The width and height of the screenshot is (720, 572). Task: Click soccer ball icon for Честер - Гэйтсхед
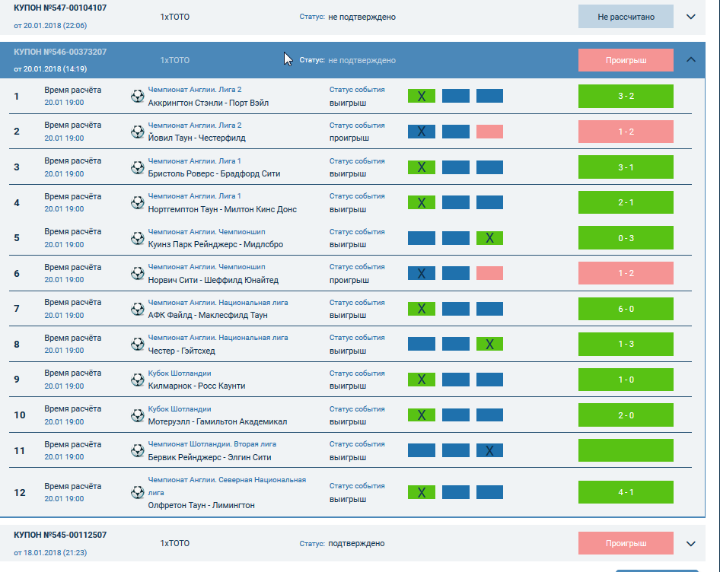click(137, 344)
